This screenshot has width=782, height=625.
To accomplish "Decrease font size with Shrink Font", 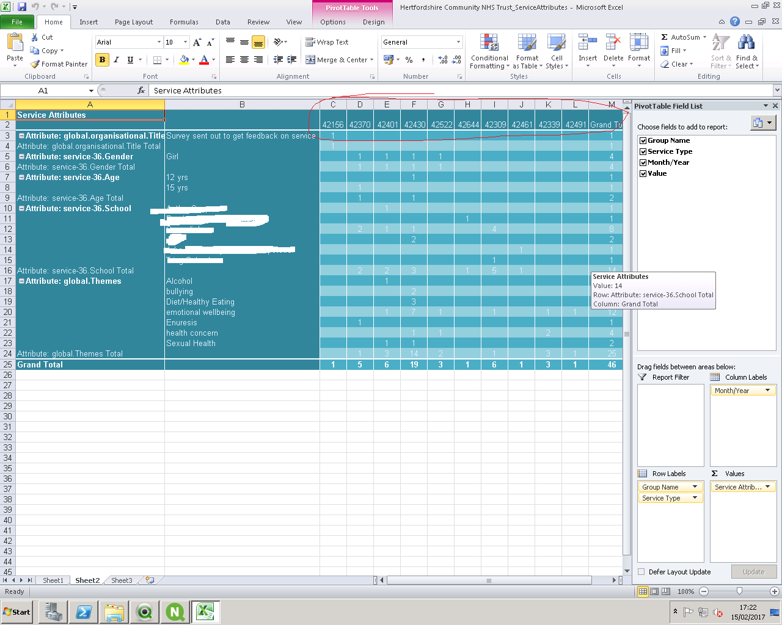I will coord(210,42).
